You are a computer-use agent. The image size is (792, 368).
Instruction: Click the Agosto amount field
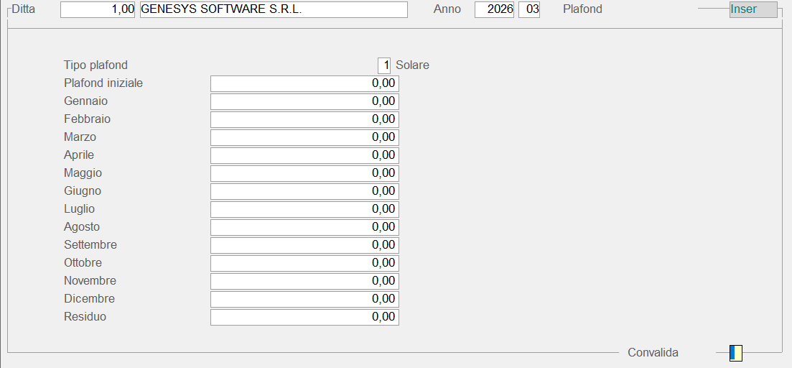point(304,227)
